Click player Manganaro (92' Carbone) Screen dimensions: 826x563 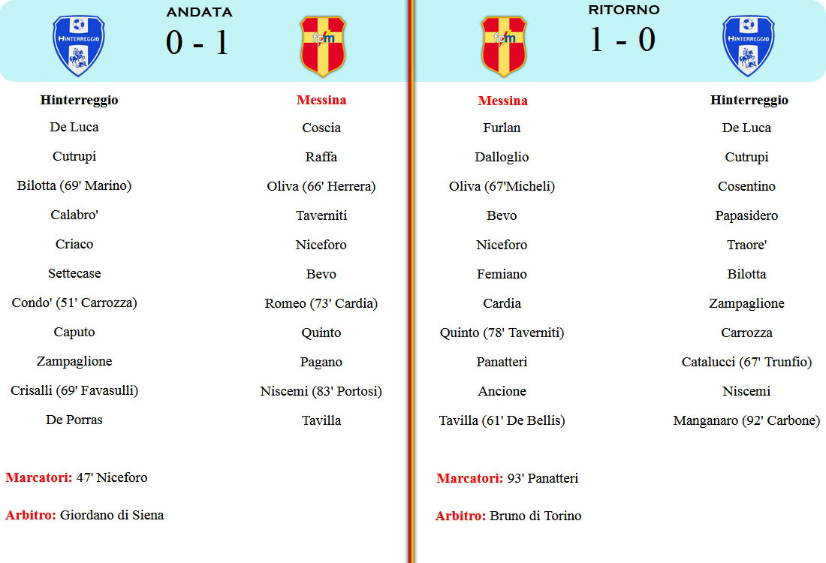(x=746, y=421)
